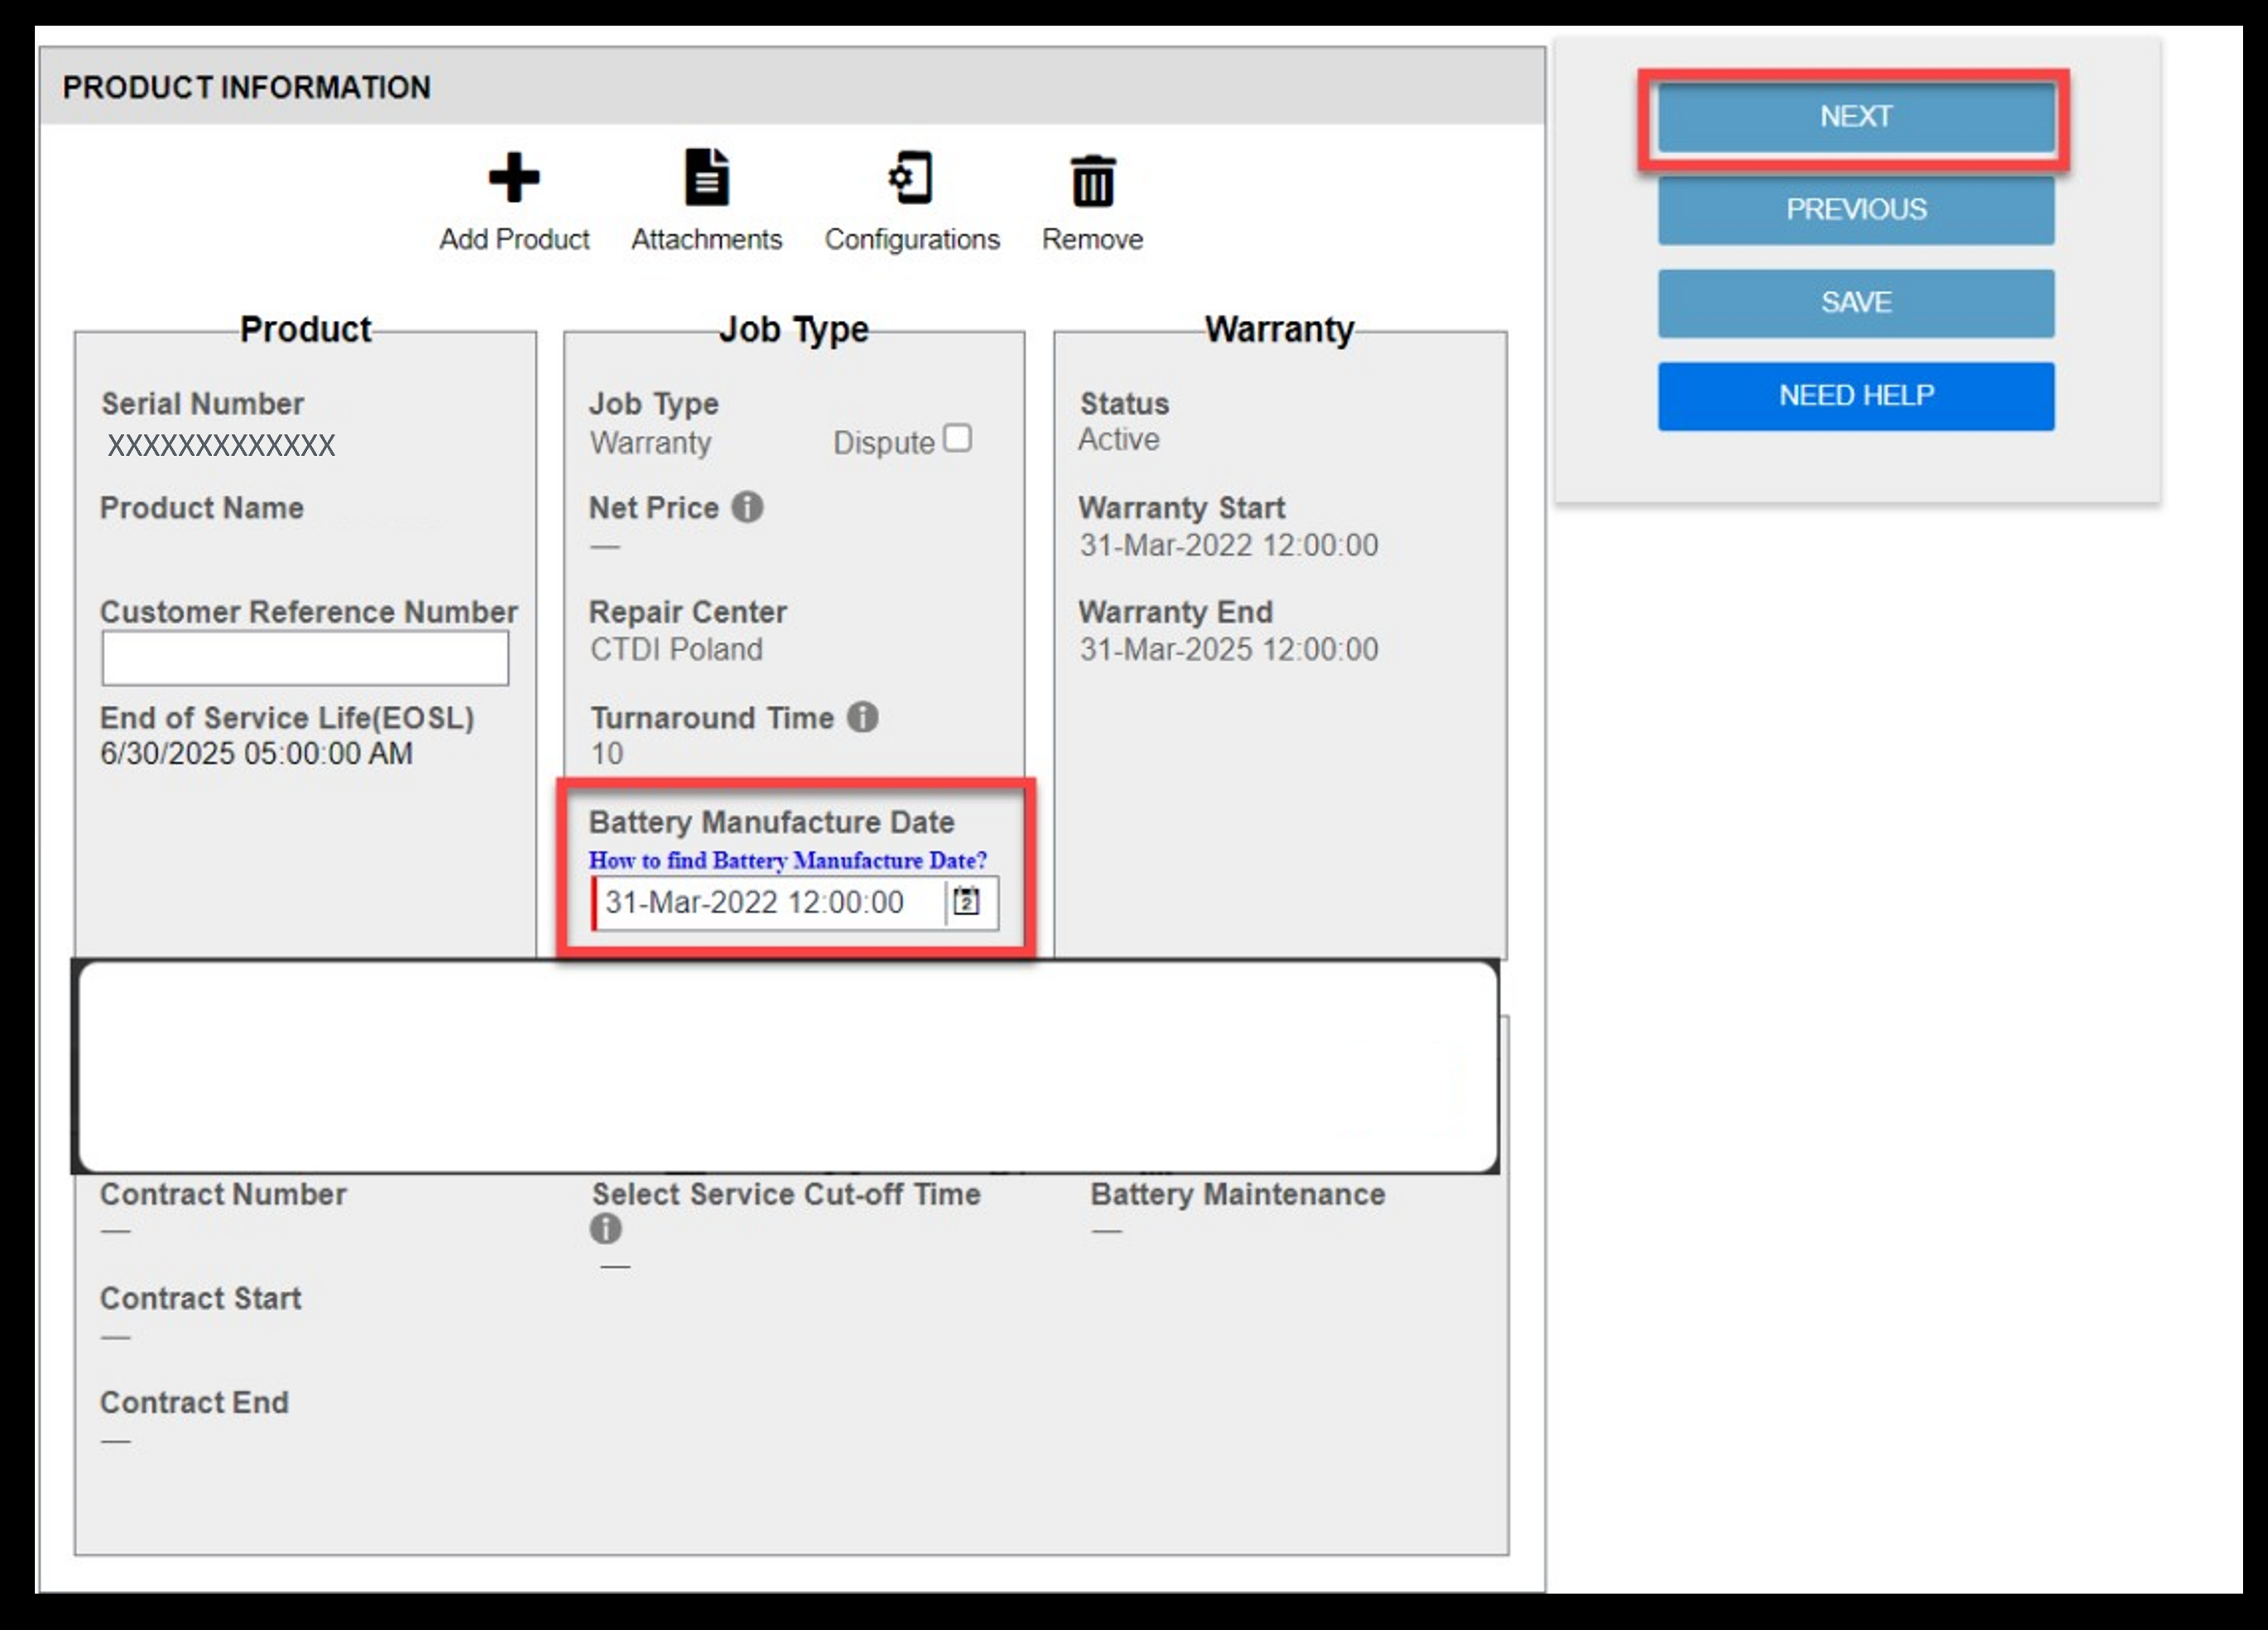The image size is (2268, 1630).
Task: Show the Net Price info icon
Action: 747,506
